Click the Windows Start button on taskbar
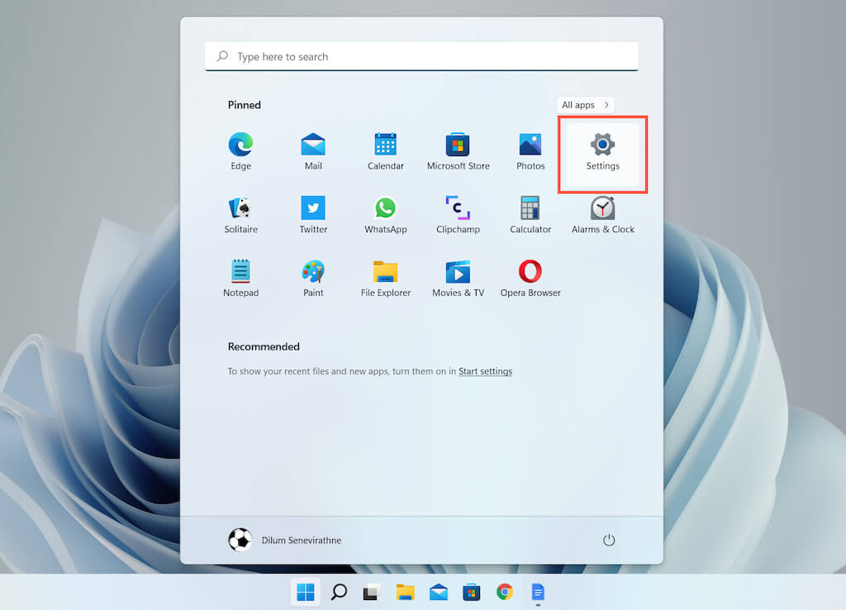Viewport: 846px width, 610px height. pyautogui.click(x=306, y=592)
